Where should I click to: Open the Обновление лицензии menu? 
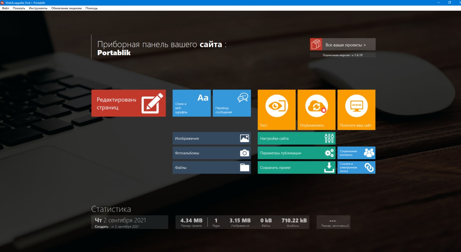[x=66, y=8]
